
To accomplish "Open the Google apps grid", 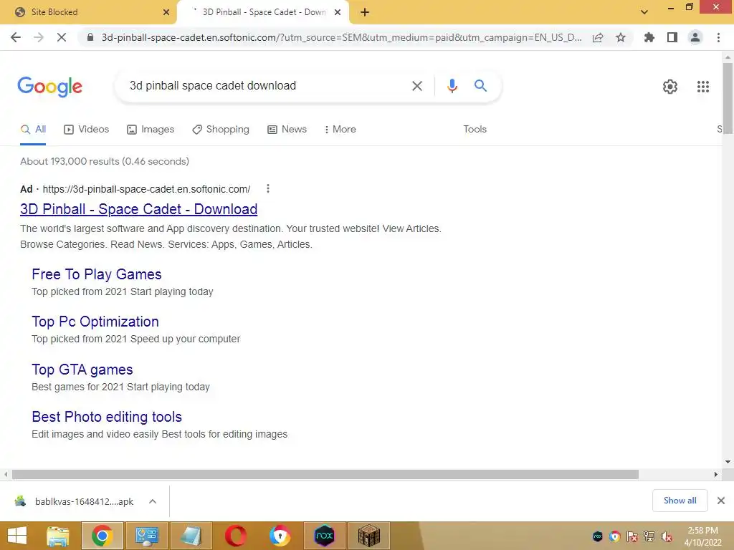I will click(702, 87).
